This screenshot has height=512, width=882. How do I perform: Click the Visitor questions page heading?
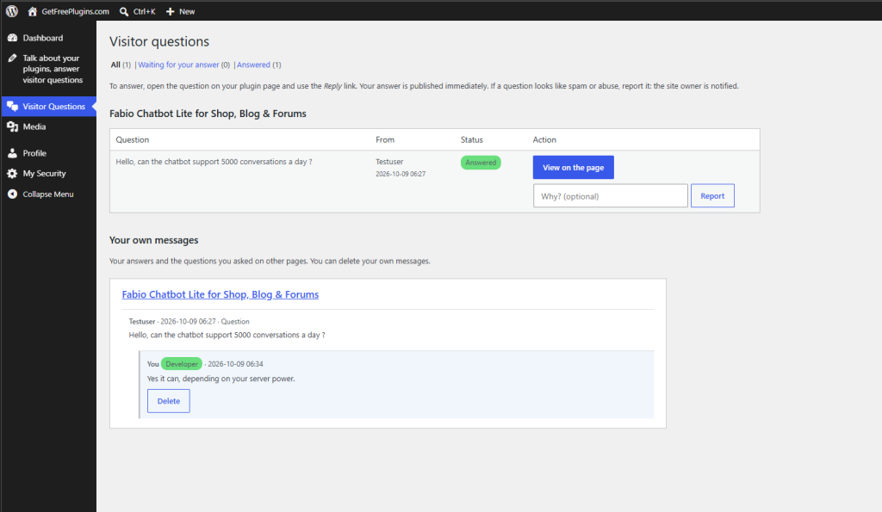point(159,41)
